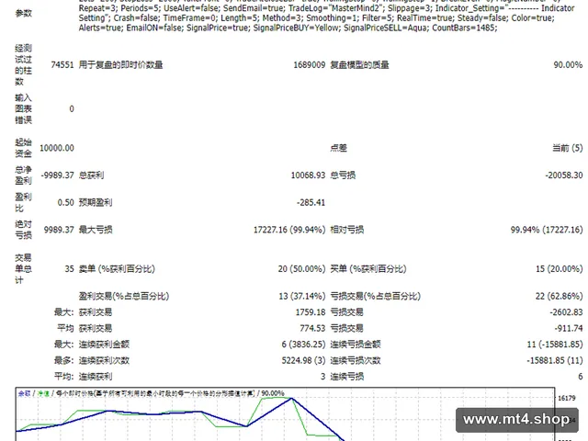Image resolution: width=588 pixels, height=441 pixels.
Task: Click the 点差 spread label
Action: (338, 148)
